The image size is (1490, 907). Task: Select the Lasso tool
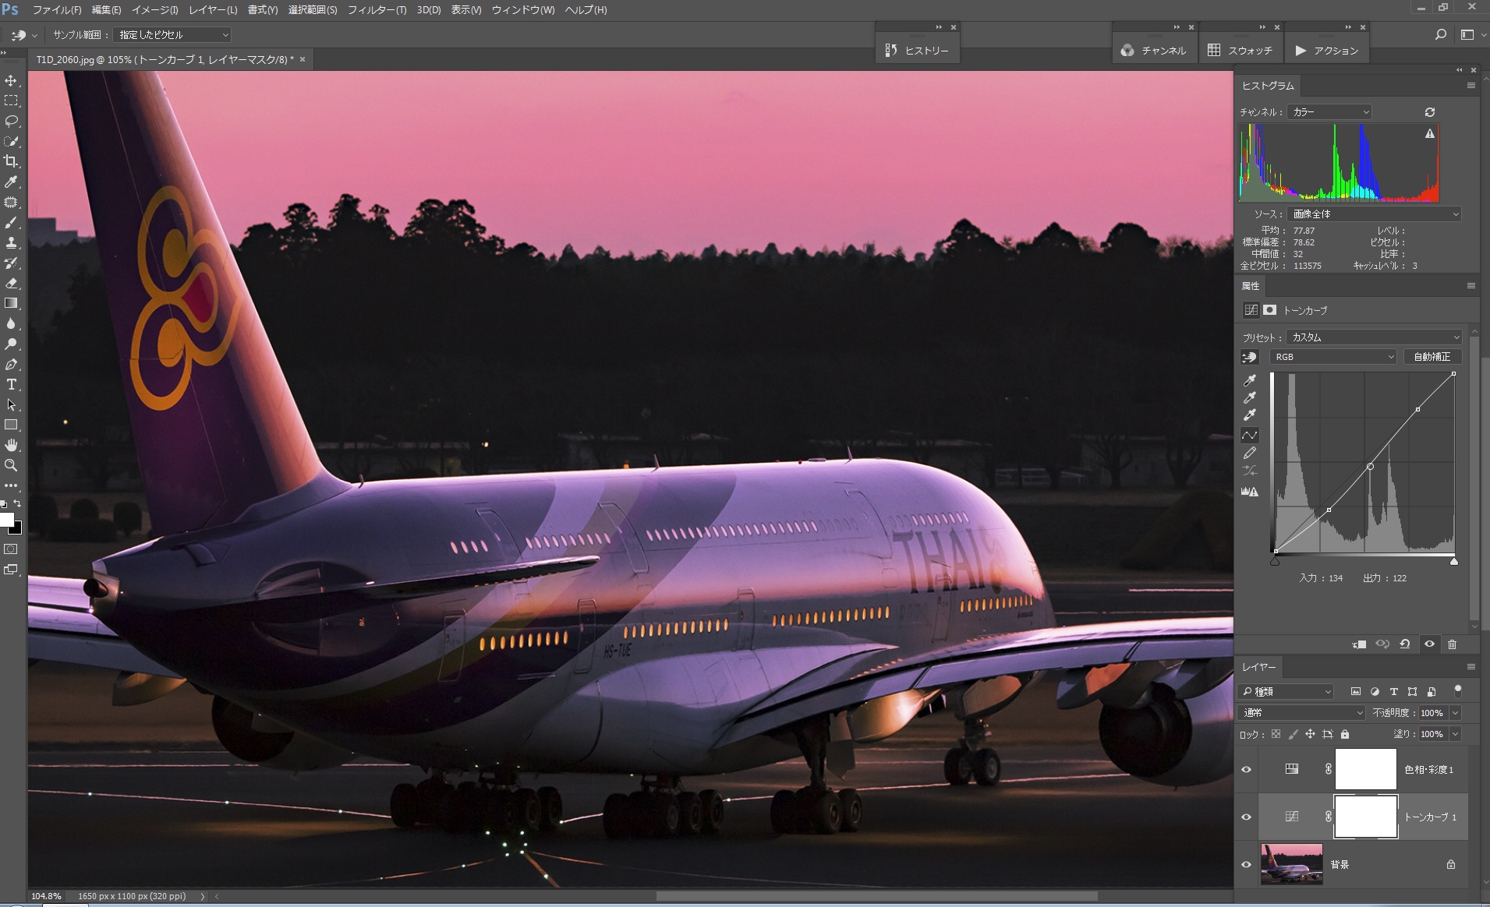coord(11,121)
